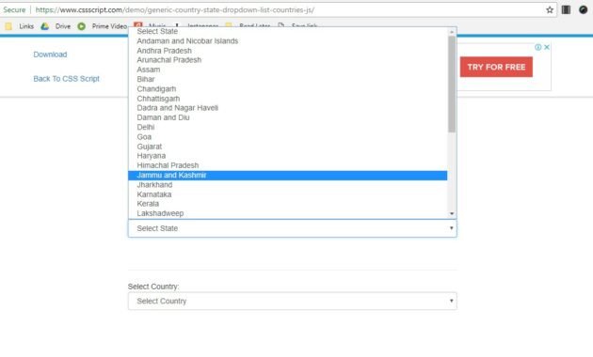Click the dark square extension icon in toolbar
Image resolution: width=593 pixels, height=357 pixels.
(566, 9)
